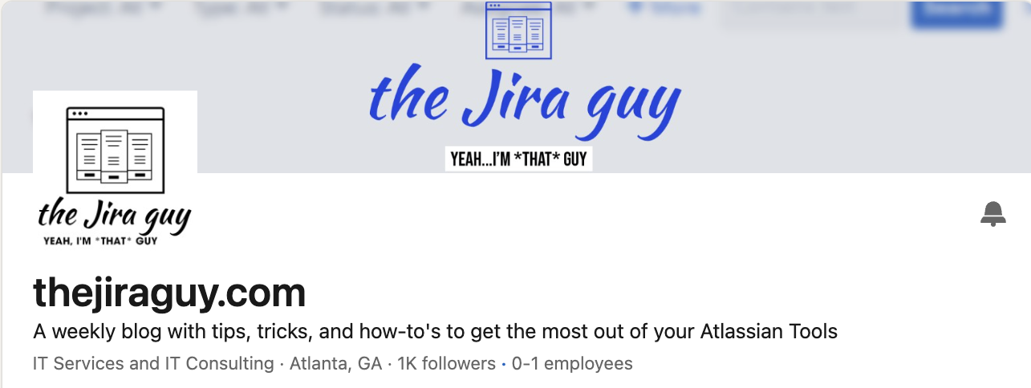The height and width of the screenshot is (388, 1031).
Task: Click the blue server window icon in banner
Action: coord(519,30)
